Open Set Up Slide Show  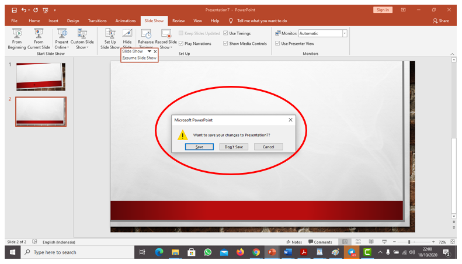[x=110, y=39]
